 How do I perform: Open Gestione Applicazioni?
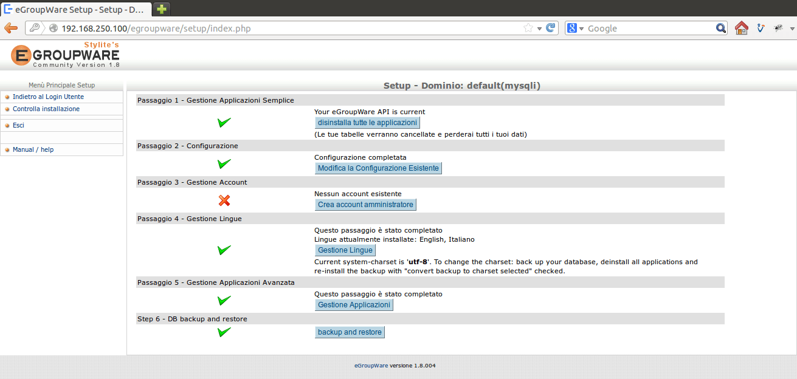354,305
